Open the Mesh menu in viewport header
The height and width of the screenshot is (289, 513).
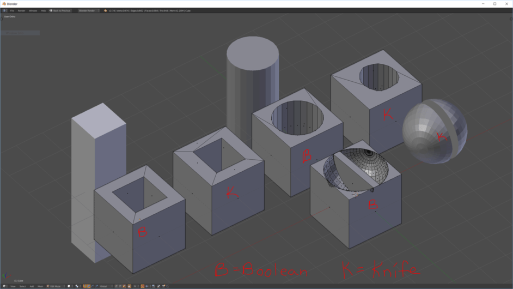click(40, 286)
